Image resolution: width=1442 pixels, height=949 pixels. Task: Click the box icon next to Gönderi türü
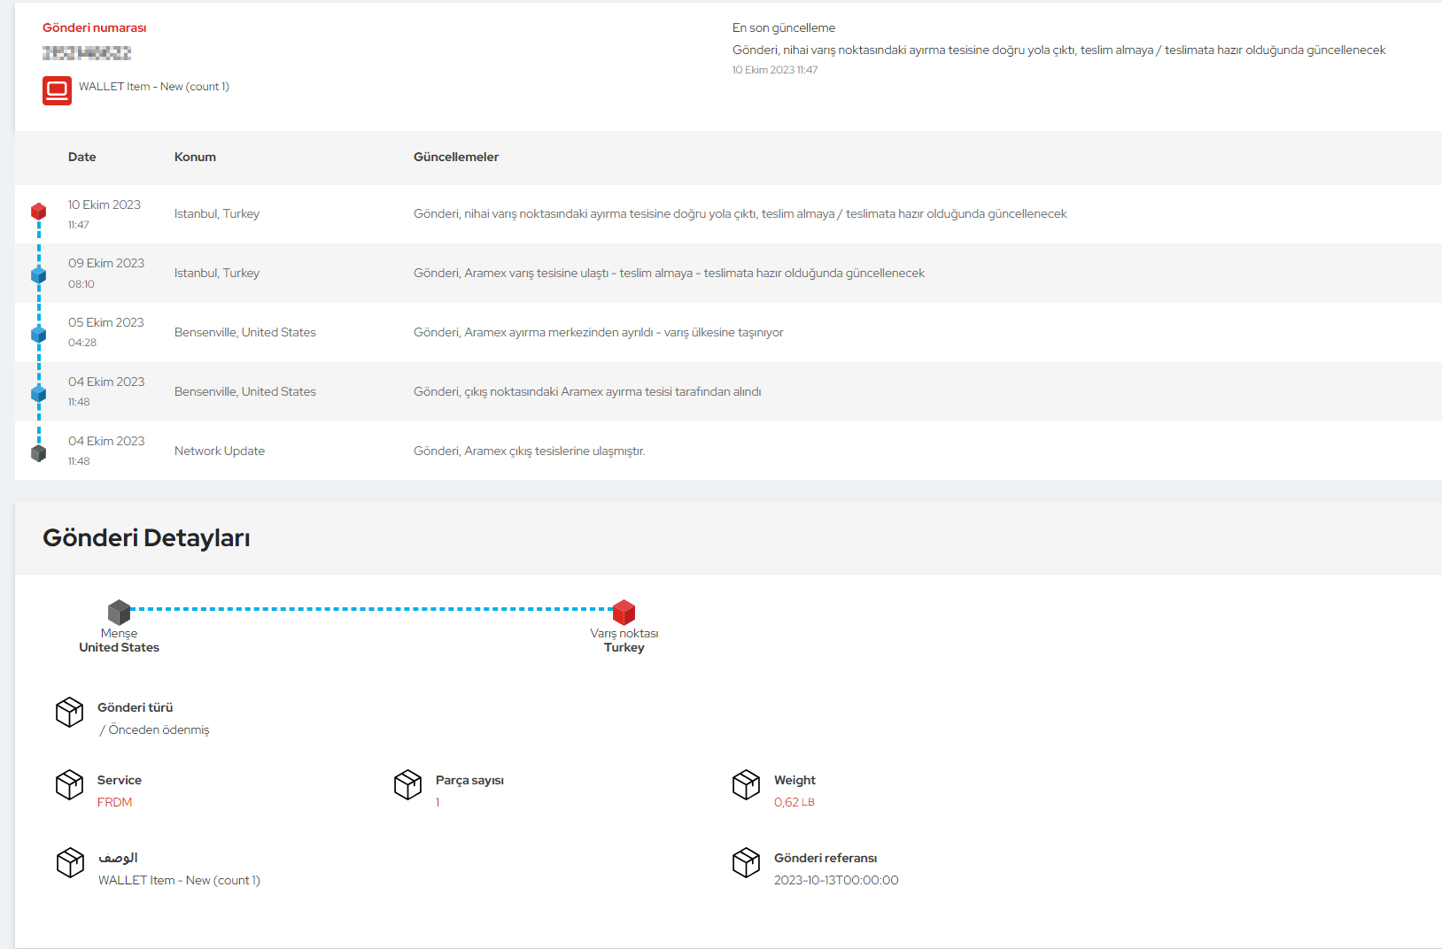click(69, 712)
